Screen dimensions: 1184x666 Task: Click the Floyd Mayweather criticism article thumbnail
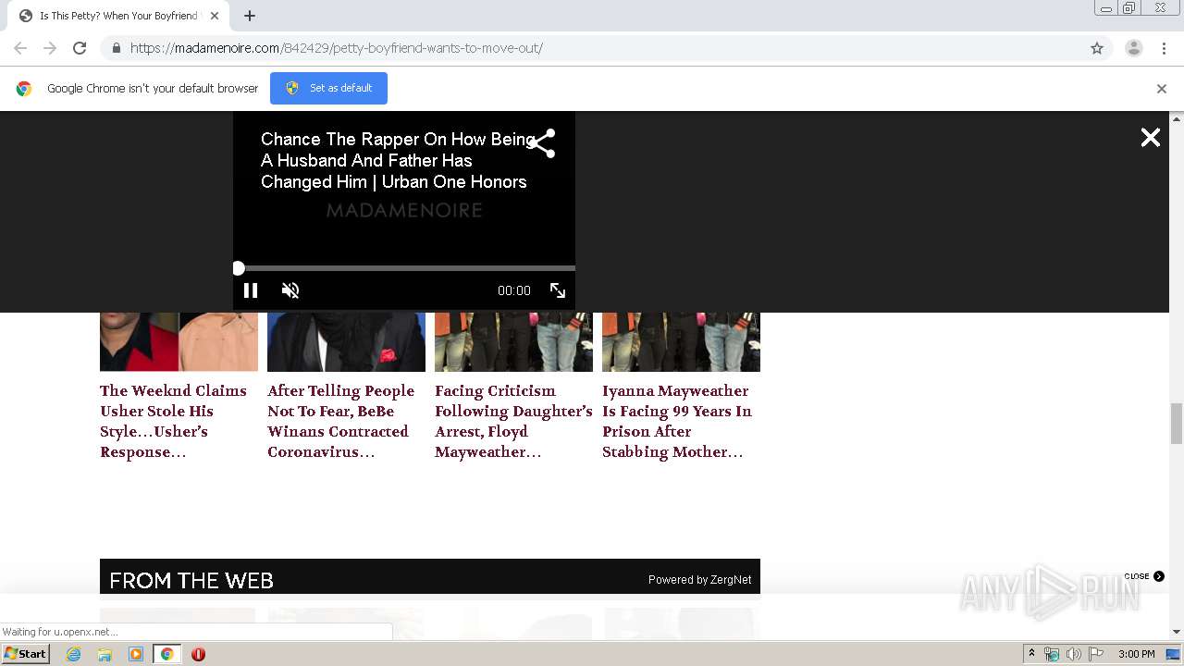(513, 342)
